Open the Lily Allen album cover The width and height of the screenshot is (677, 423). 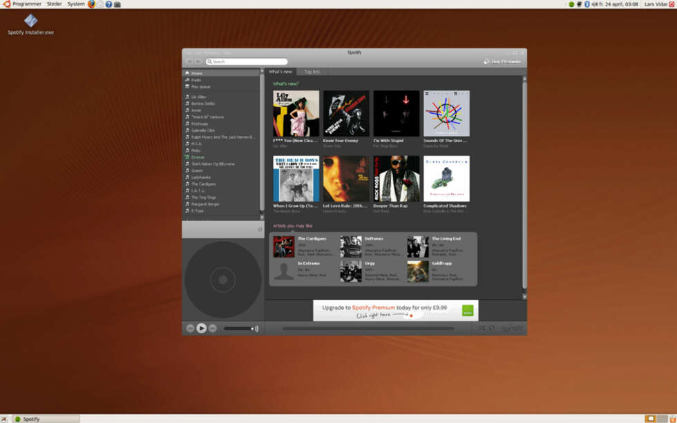pos(296,113)
